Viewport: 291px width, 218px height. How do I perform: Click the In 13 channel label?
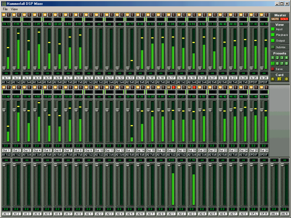[130, 78]
